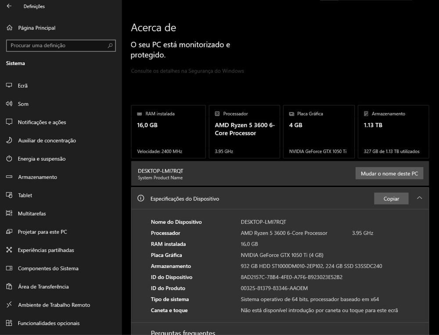Screen dimensions: 439x335
Task: Click the ID do Dispositivo value 8AD2157C-78B4-4FE0-A7F6-B923023E52B2
Action: 291,277
